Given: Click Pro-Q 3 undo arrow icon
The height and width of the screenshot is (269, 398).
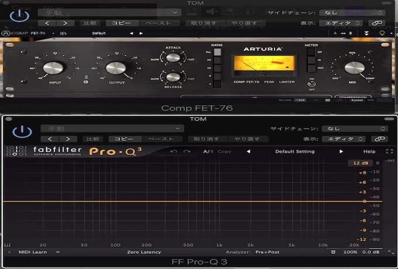Looking at the screenshot, I should (174, 151).
